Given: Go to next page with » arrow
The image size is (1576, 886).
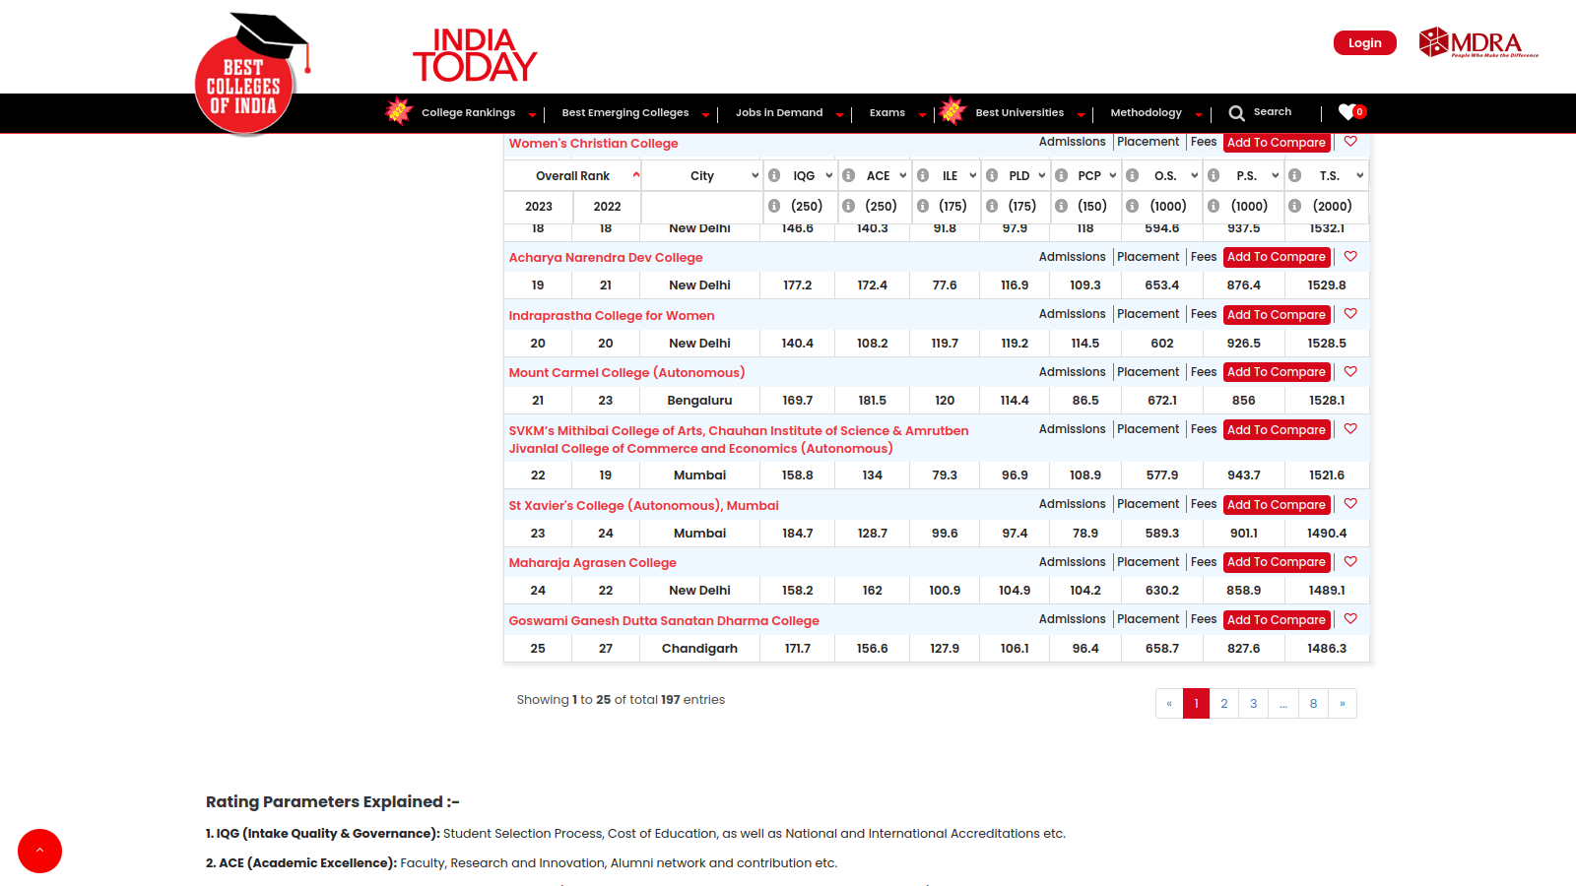Looking at the screenshot, I should click(x=1342, y=704).
